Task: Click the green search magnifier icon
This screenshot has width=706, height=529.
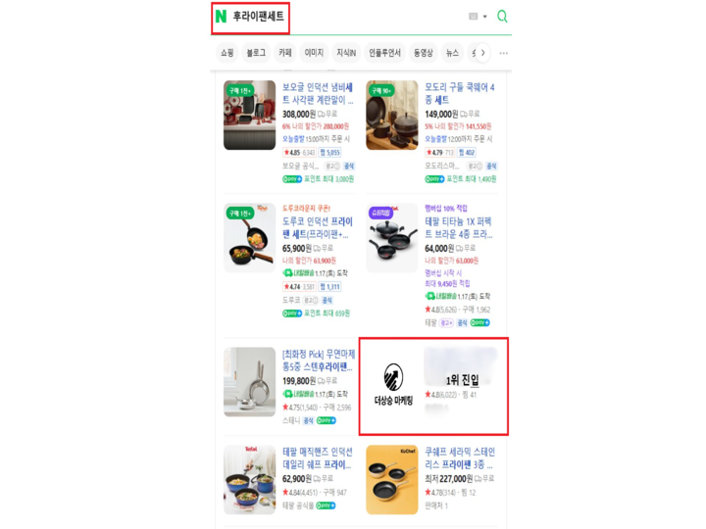Action: [502, 17]
